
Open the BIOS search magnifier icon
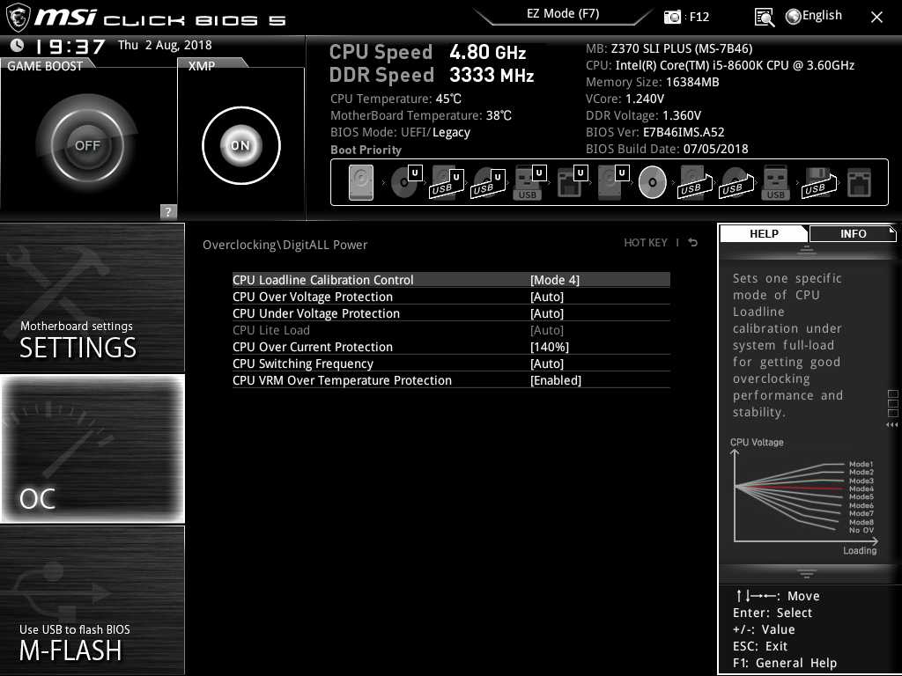tap(764, 18)
